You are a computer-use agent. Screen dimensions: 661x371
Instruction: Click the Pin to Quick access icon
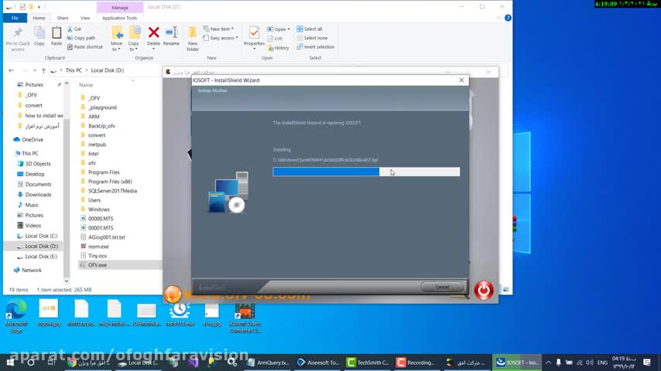(x=18, y=36)
